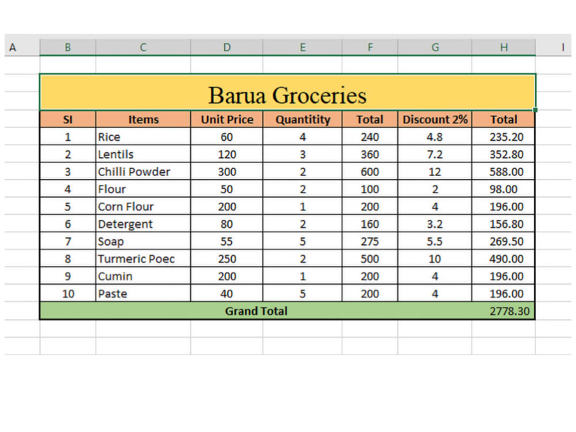Screen dimensions: 576x432
Task: Select the Rice item cell
Action: (143, 137)
